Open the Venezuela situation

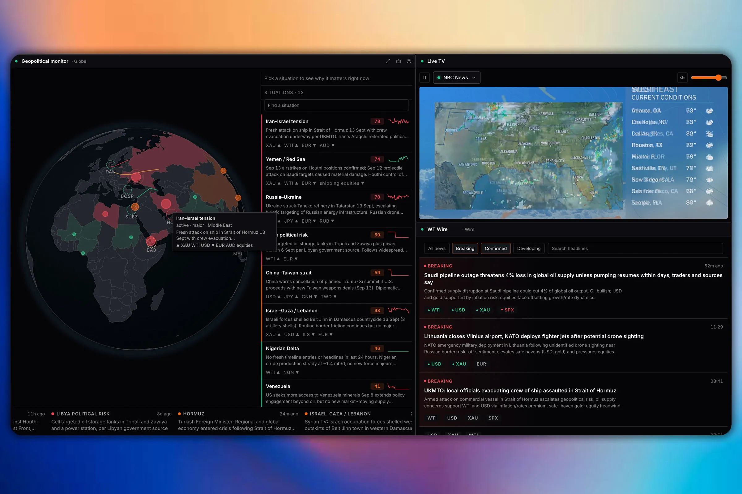click(x=337, y=392)
